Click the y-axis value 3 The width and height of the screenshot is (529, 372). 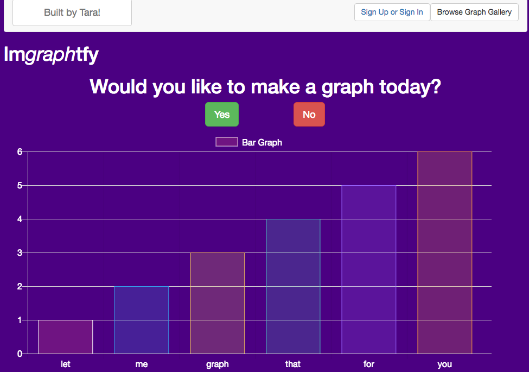click(20, 253)
